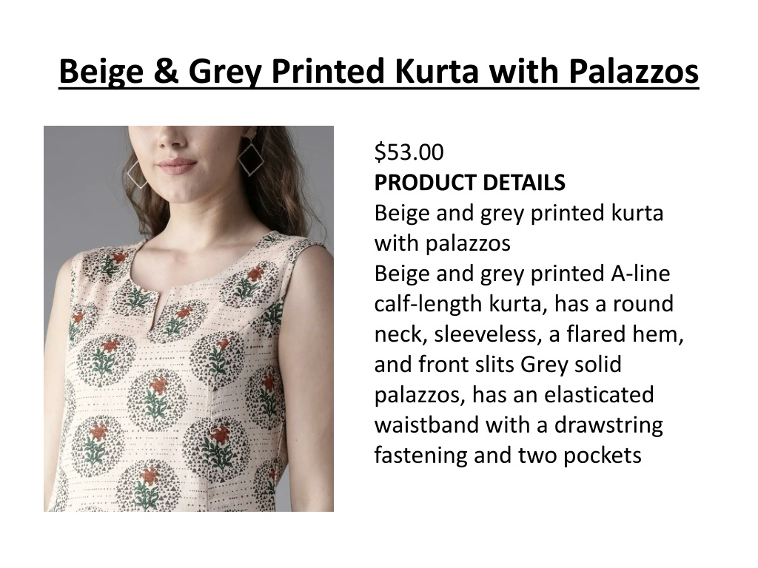Viewport: 758px width, 568px height.
Task: Click 'and front slits Grey solid' line
Action: [x=497, y=365]
